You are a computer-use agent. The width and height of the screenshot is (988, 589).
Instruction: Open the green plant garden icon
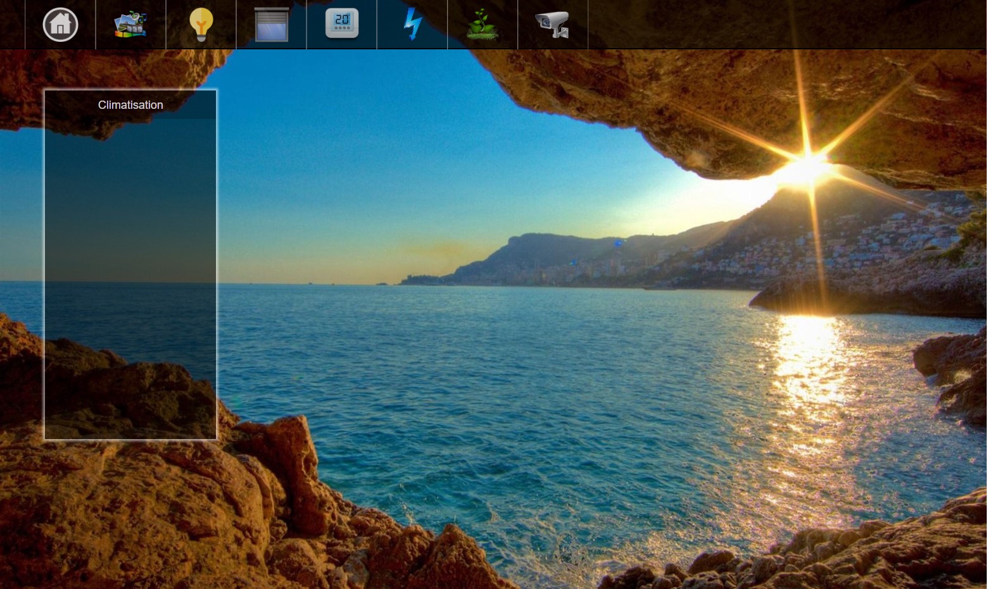pos(483,25)
